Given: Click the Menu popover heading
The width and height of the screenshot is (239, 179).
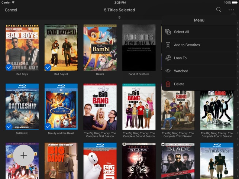Looking at the screenshot, I should tap(199, 20).
